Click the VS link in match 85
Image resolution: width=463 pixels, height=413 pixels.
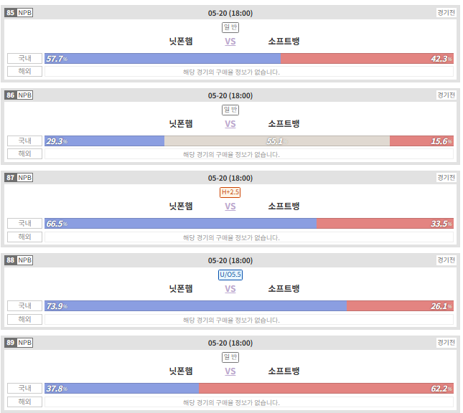click(x=230, y=42)
